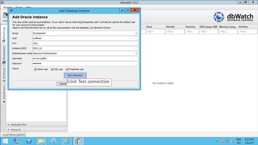The height and width of the screenshot is (145, 258).
Task: Click the Username field with sys as sysdba
Action: click(85, 58)
